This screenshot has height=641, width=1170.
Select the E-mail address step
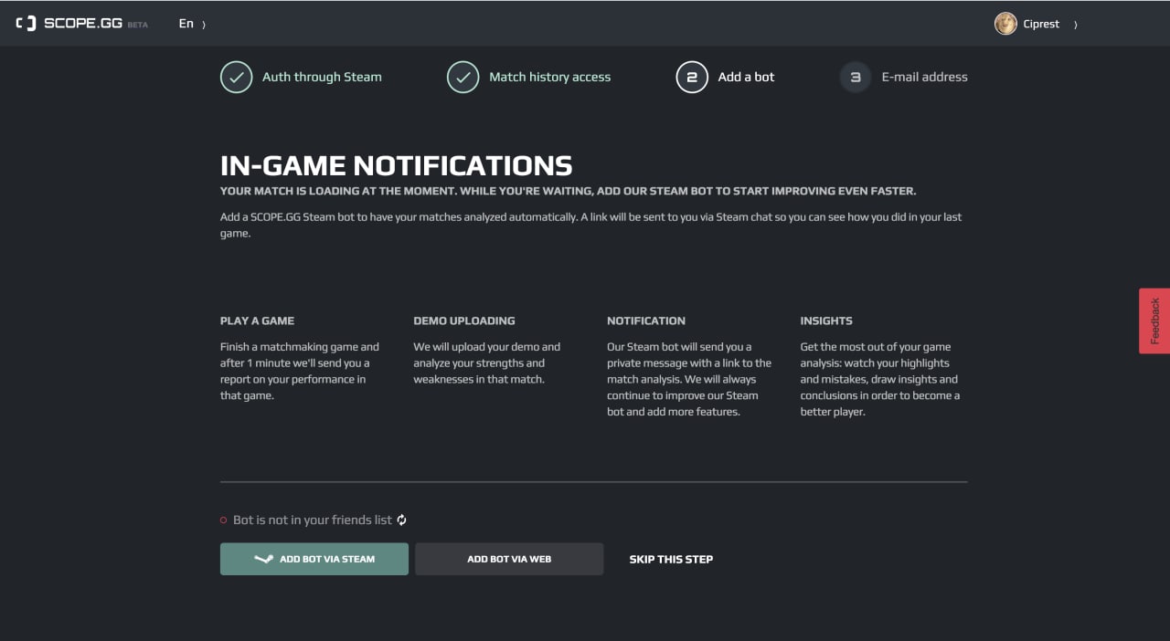(x=924, y=78)
